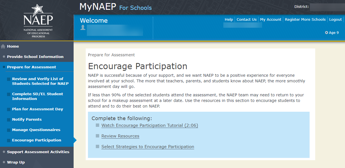Open Review and Verify List of Students
The height and width of the screenshot is (168, 345).
coord(40,81)
